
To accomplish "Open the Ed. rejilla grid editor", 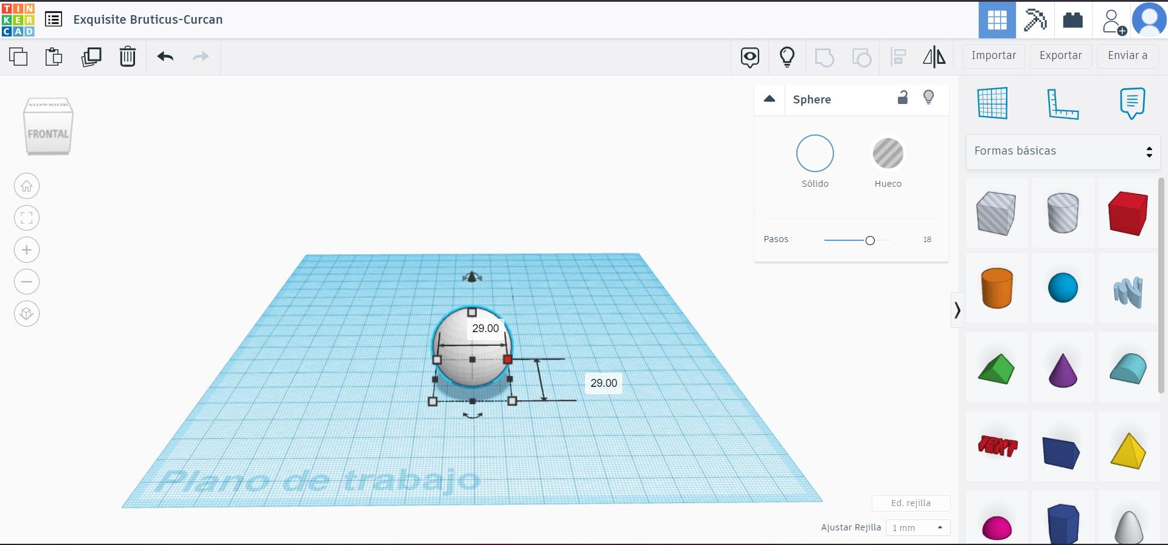I will coord(911,503).
